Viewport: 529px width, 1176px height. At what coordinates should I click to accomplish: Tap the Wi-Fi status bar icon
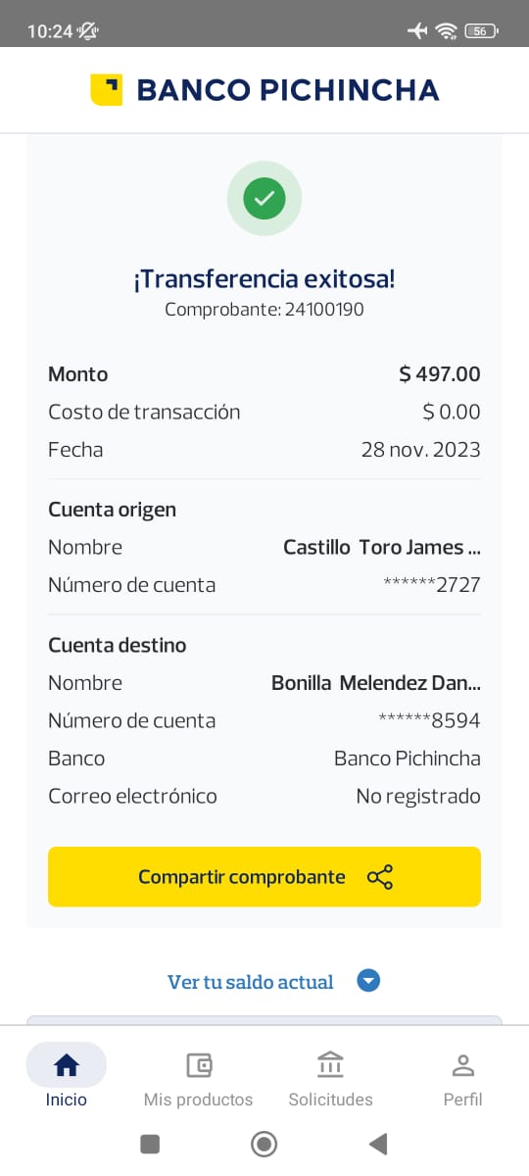click(x=447, y=31)
